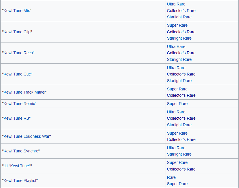Click Collector's Rare in Kewl Tune Cue row
Viewport: 239px width, 188px height.
tap(181, 74)
